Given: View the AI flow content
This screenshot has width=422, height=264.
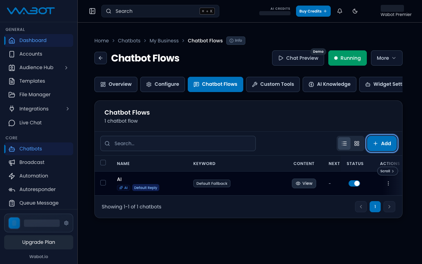Looking at the screenshot, I should [x=304, y=183].
